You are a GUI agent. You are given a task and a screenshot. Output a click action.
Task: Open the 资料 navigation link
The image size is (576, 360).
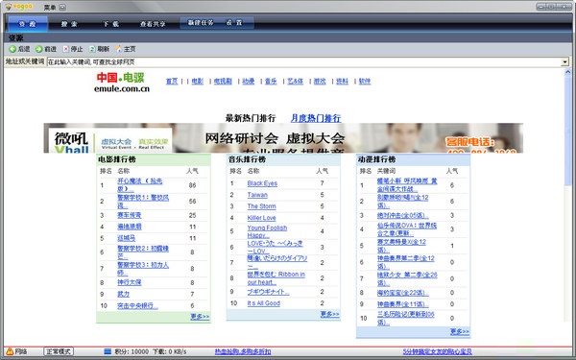[x=342, y=81]
